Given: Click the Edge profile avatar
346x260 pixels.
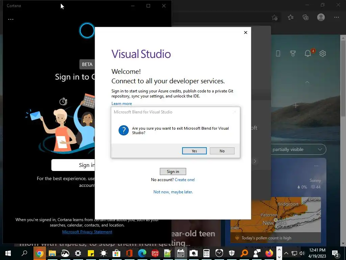Looking at the screenshot, I should (x=321, y=17).
